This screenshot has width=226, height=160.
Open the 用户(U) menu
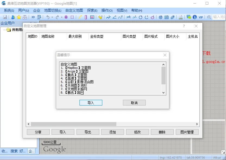coord(24,11)
